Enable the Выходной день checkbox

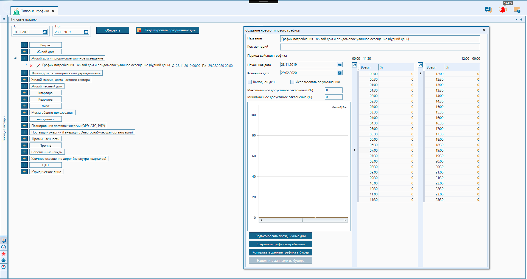pos(250,82)
